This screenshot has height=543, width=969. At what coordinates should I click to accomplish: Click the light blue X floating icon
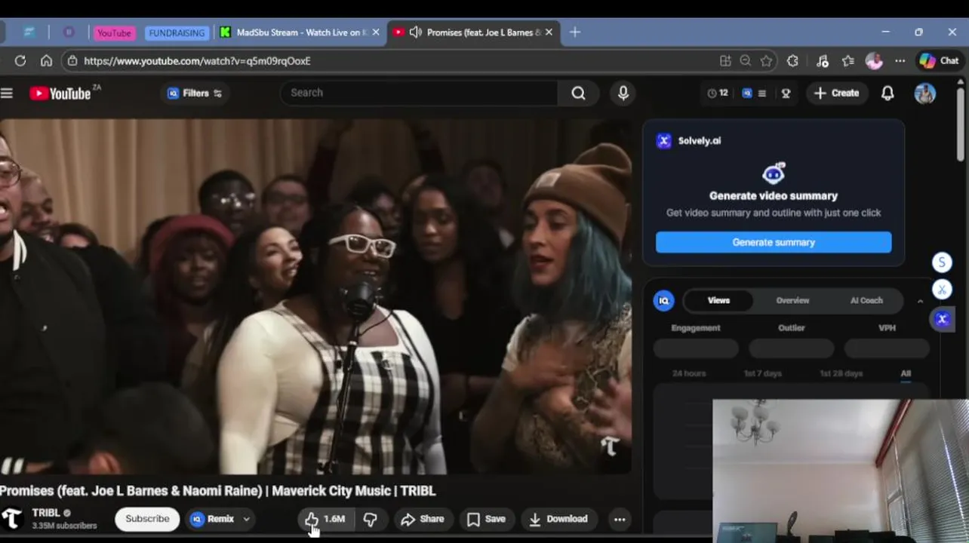[x=941, y=290]
